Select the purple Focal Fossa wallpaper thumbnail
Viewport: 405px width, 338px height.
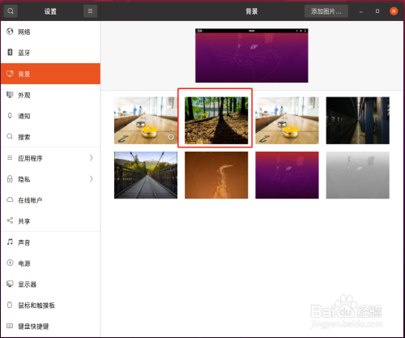click(x=287, y=175)
